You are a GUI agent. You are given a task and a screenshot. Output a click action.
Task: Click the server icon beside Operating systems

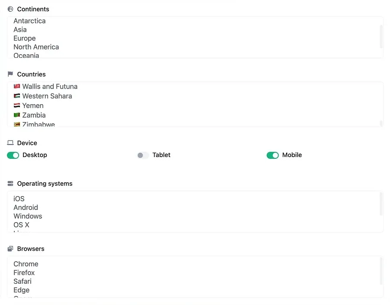pos(10,184)
